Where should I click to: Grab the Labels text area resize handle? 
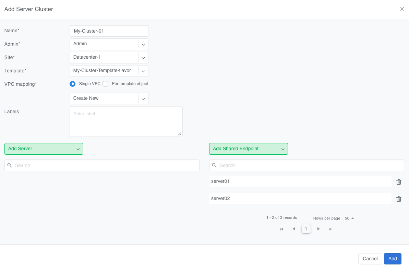point(180,134)
